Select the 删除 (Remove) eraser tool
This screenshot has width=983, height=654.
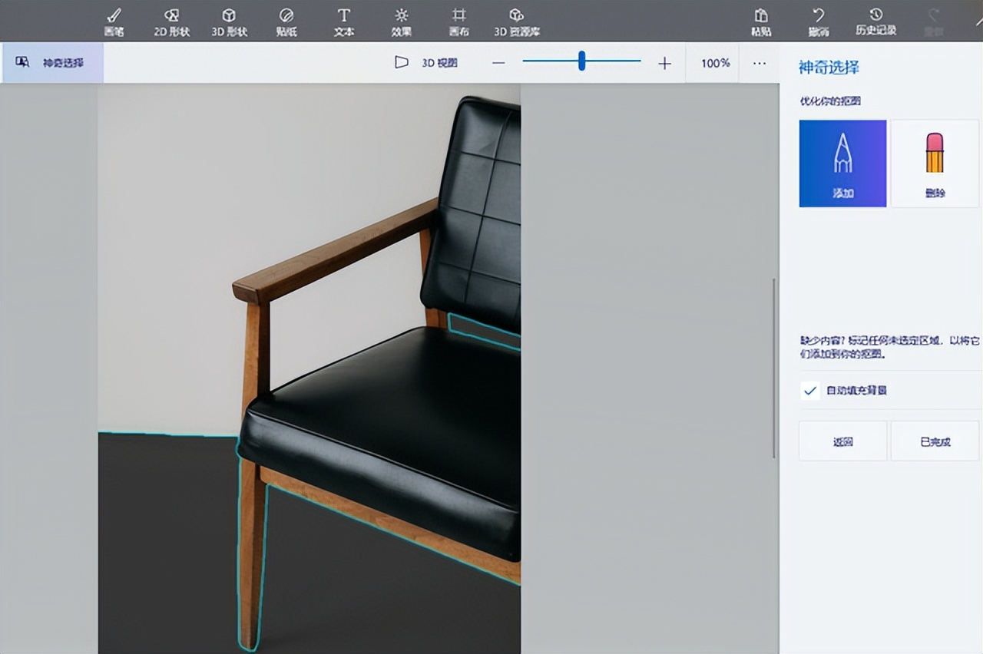(935, 163)
